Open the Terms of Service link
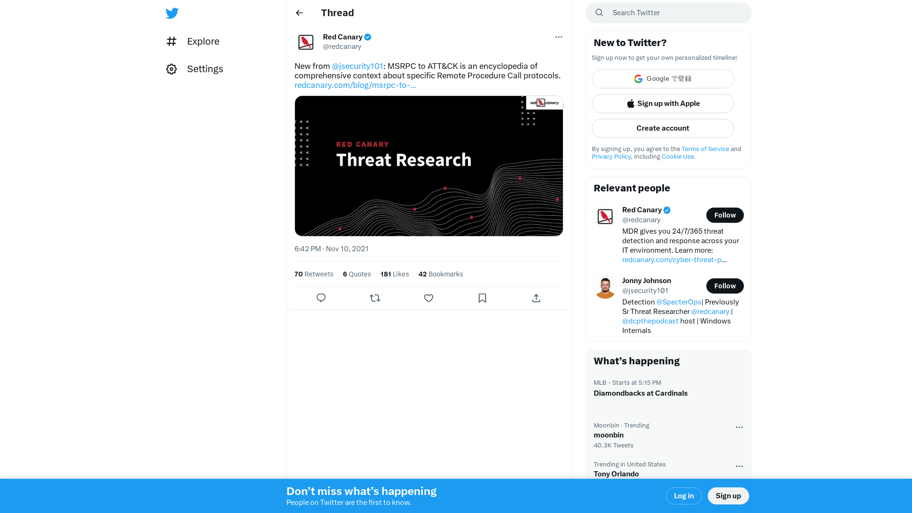 click(705, 149)
